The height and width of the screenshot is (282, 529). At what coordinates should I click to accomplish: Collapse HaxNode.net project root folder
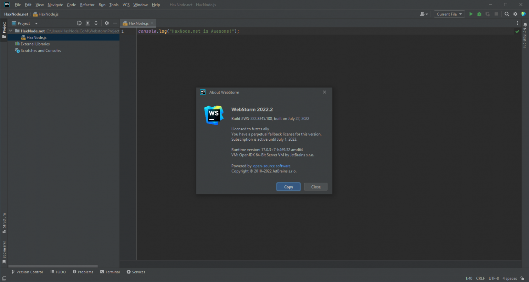[11, 31]
